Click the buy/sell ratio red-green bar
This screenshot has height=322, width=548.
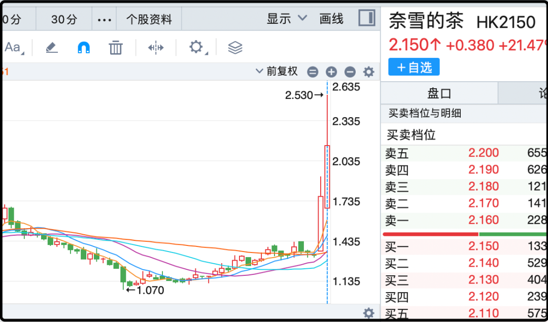464,234
